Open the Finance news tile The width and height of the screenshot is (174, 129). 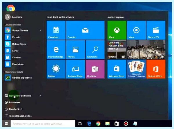117,50
